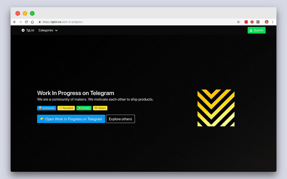Select the Makers tag
This screenshot has height=179, width=287.
point(100,108)
